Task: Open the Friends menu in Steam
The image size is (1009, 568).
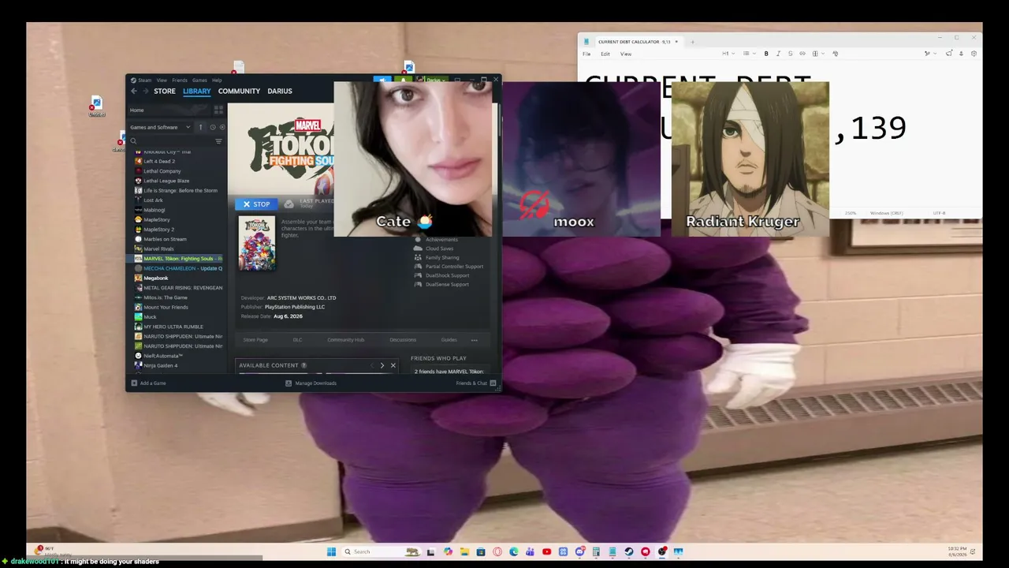Action: click(180, 80)
